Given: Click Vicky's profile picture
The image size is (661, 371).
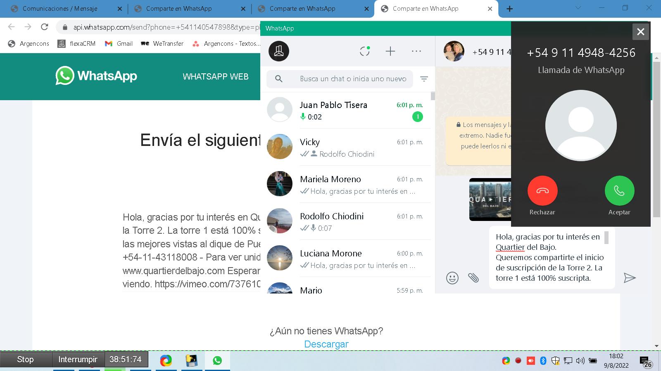Looking at the screenshot, I should pos(280,146).
